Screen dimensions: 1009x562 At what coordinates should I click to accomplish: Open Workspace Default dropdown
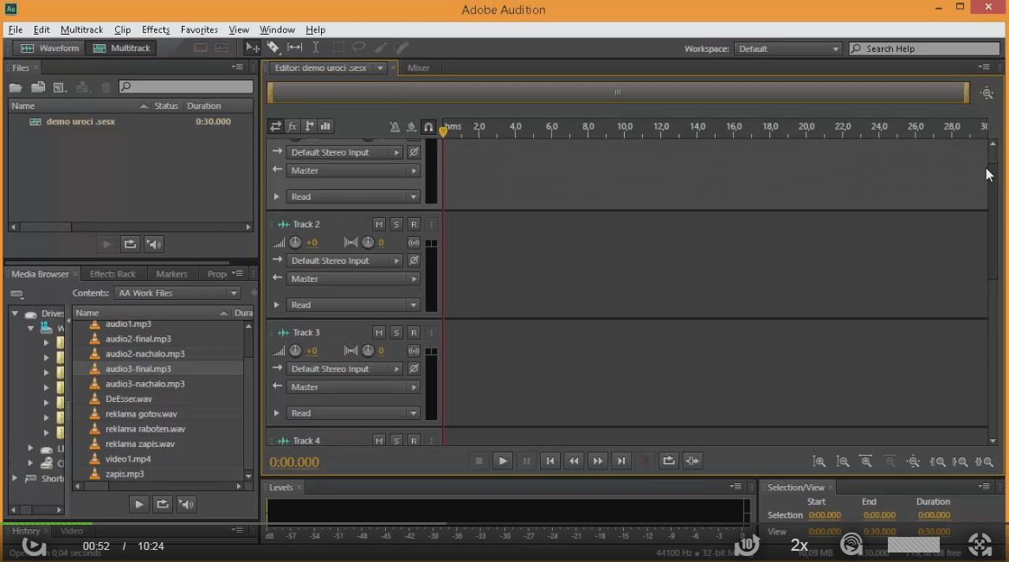pos(787,49)
